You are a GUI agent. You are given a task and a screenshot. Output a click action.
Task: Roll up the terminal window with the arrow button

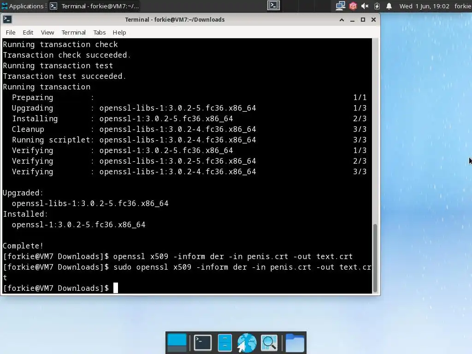point(342,20)
